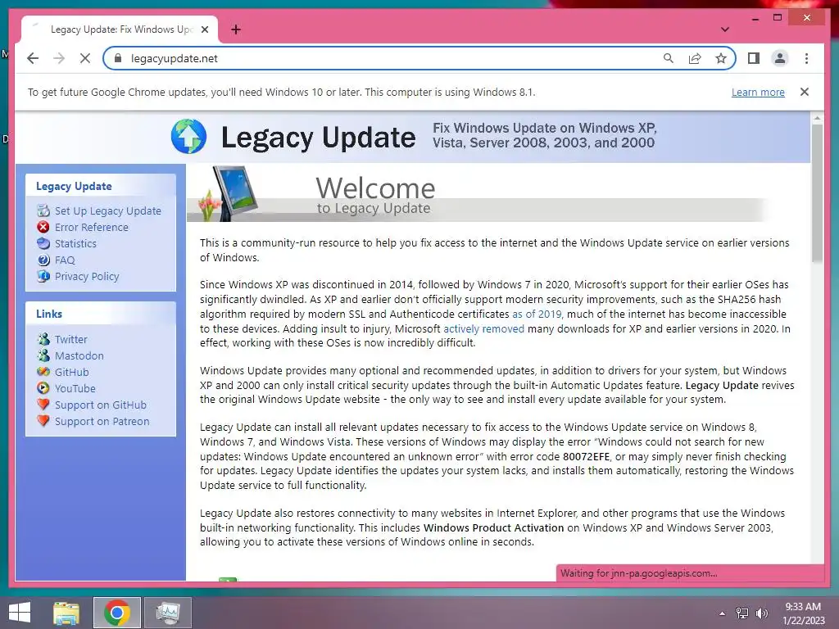Expand the tab search chevron

coord(724,29)
